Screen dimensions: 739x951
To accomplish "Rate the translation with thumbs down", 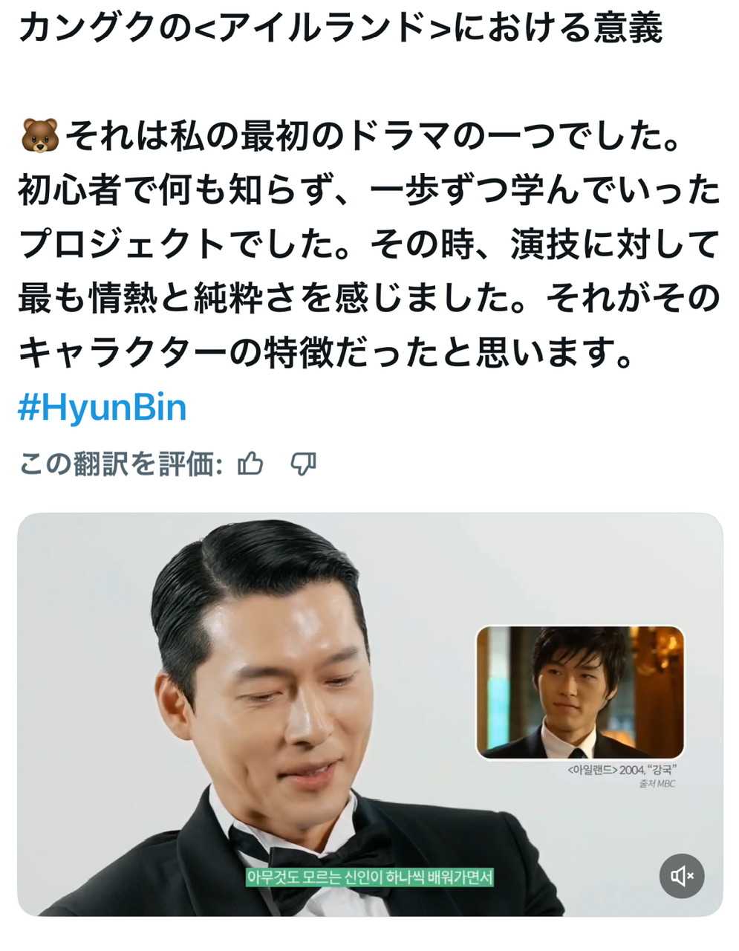I will point(303,464).
